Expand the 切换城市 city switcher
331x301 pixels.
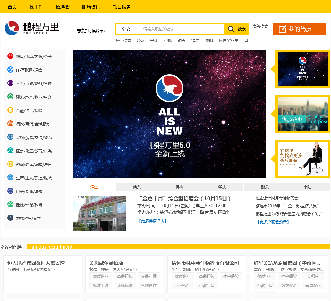(x=97, y=31)
